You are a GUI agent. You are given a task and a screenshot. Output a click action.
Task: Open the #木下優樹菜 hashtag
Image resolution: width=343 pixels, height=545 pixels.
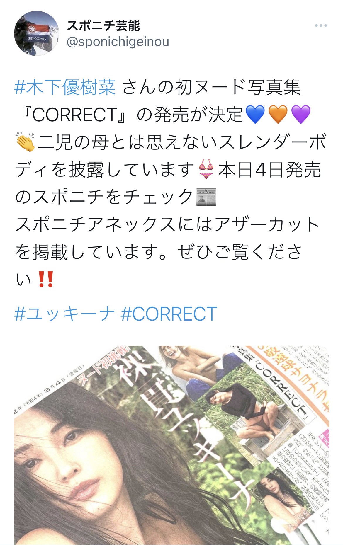click(65, 87)
